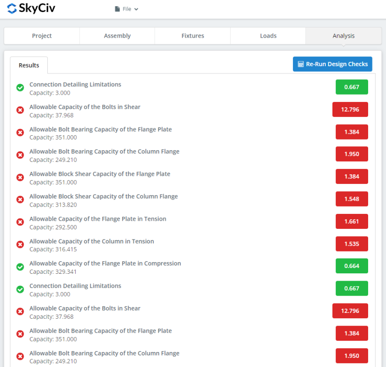
Task: Go to the Loads tab
Action: coord(268,36)
